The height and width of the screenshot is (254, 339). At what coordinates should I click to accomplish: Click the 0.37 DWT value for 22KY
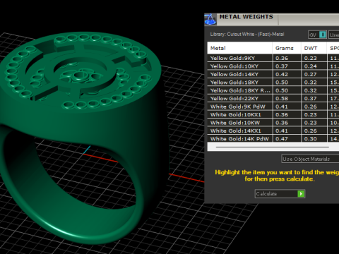click(x=311, y=99)
